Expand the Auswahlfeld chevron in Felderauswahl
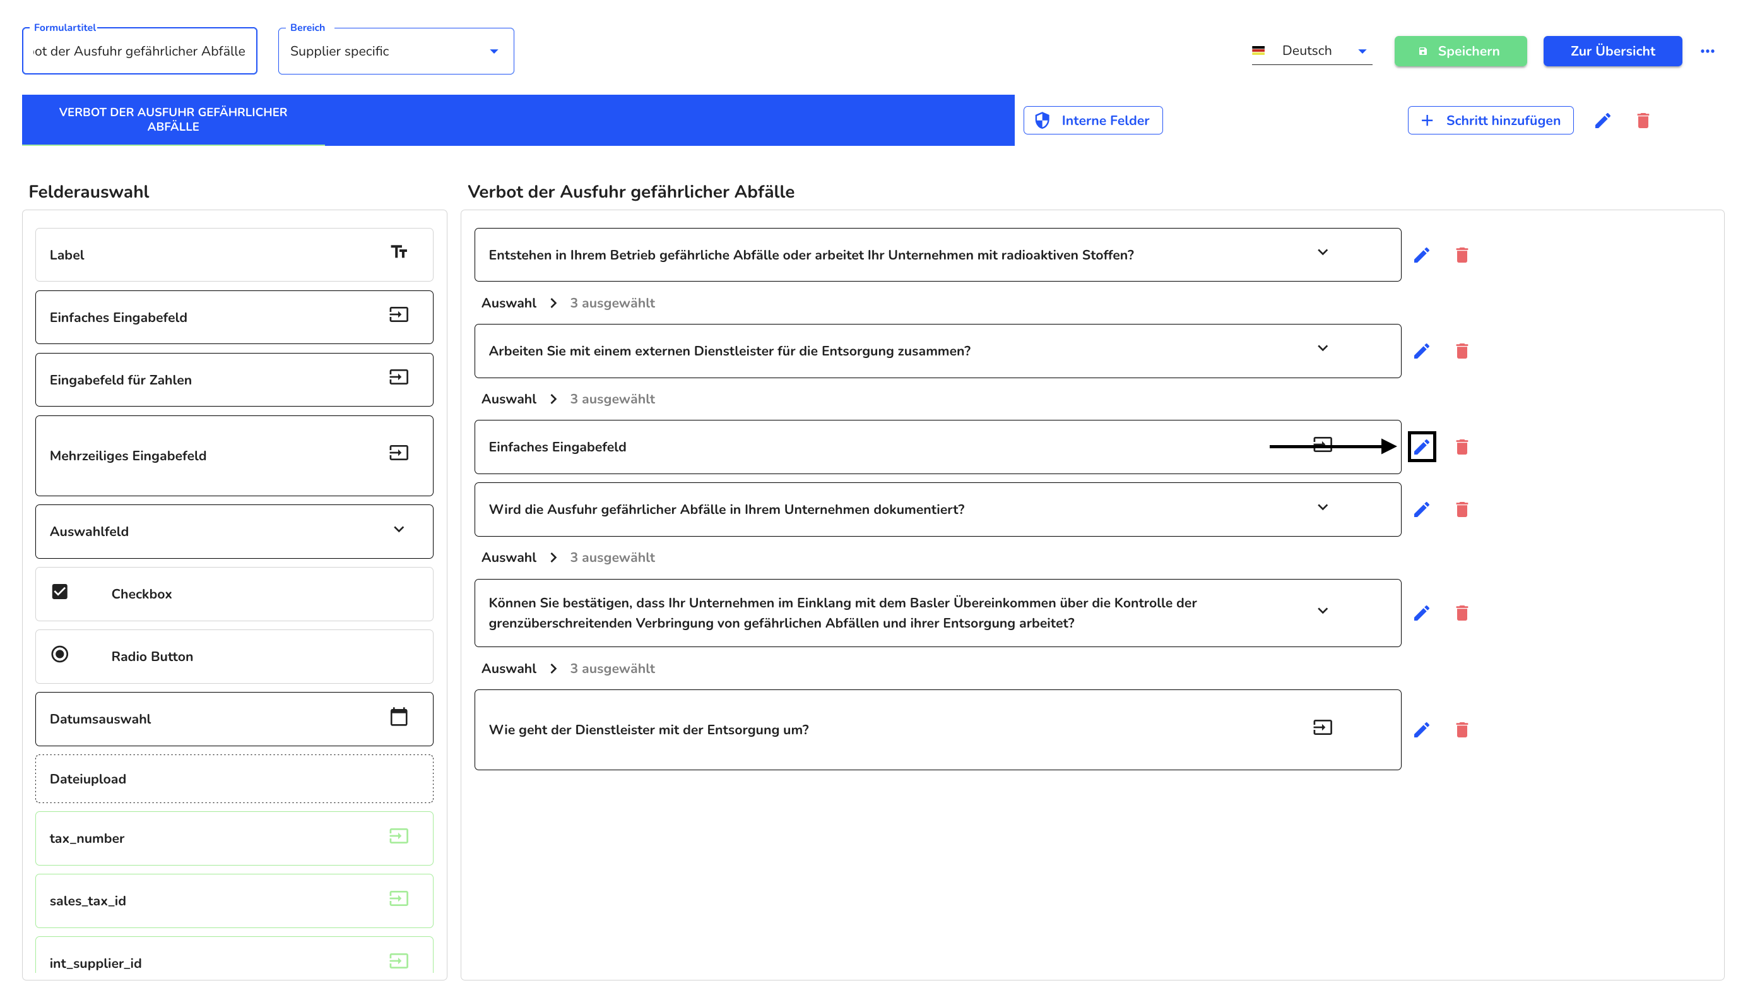The image size is (1743, 995). pos(399,529)
